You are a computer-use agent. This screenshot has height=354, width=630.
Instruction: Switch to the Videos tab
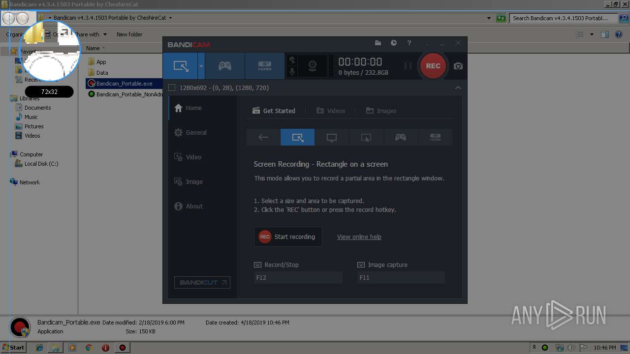[331, 111]
